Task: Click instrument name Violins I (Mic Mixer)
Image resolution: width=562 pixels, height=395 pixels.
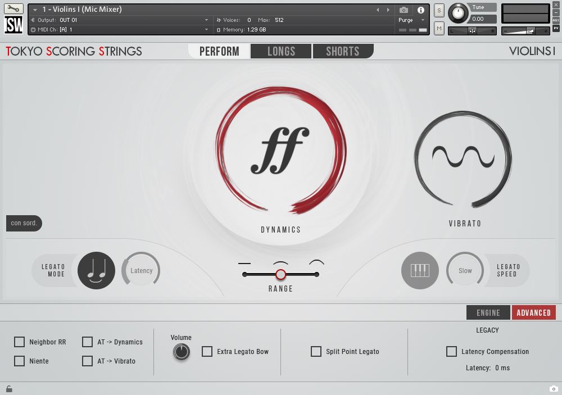Action: [82, 10]
